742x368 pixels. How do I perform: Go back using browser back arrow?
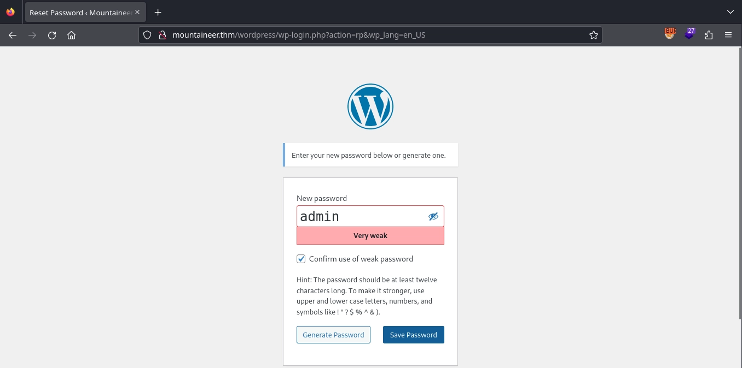(13, 35)
